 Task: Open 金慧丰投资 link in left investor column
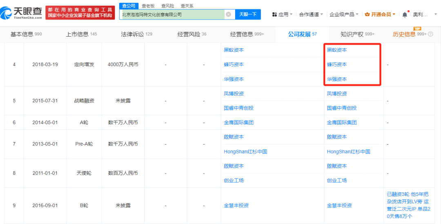(x=236, y=206)
